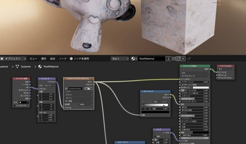
Task: Open the リピート extension dropdown
Action: click(x=79, y=98)
